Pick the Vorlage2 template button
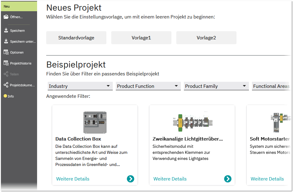293x192 pixels. [x=206, y=38]
